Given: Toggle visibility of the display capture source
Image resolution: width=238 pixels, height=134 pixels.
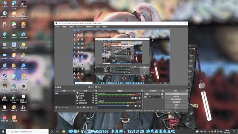Looking at the screenshot, I should point(93,103).
